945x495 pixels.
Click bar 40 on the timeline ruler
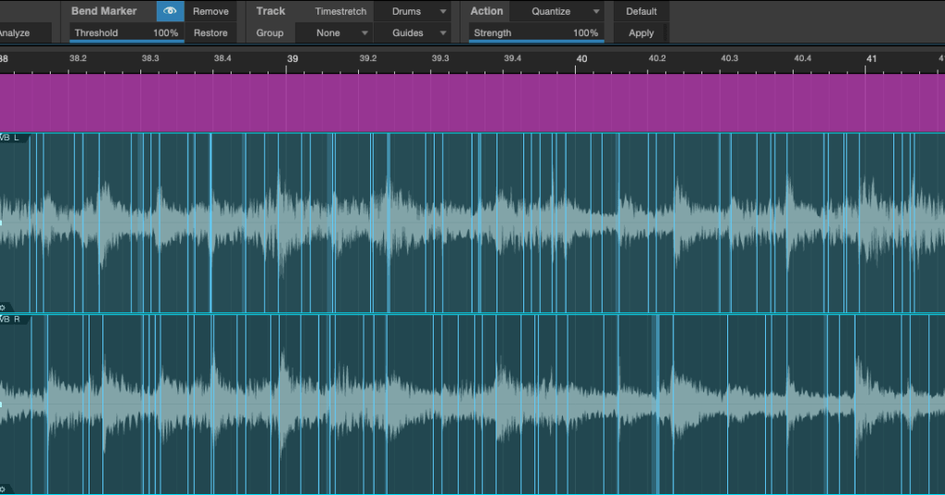(581, 58)
